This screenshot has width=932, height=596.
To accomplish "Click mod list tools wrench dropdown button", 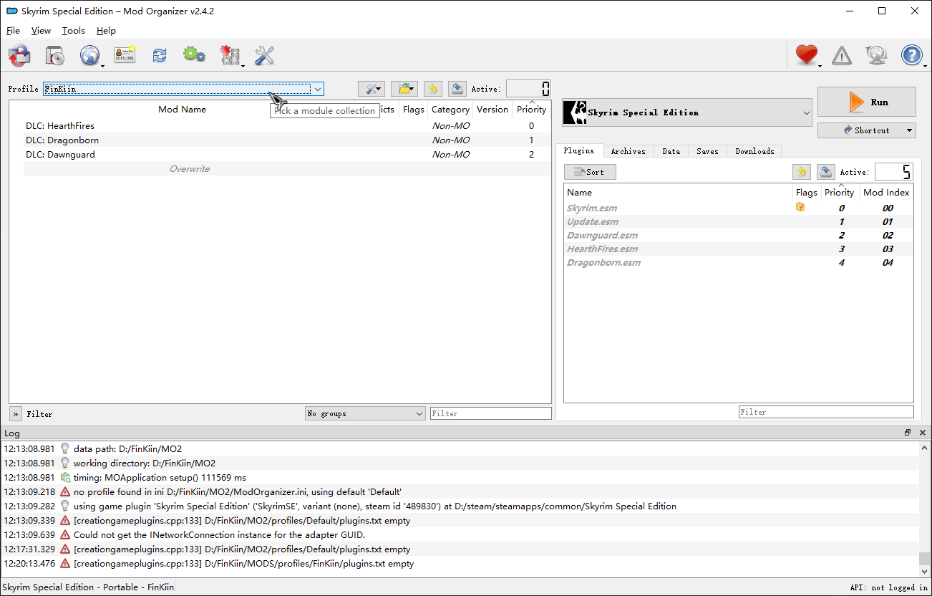I will (372, 89).
